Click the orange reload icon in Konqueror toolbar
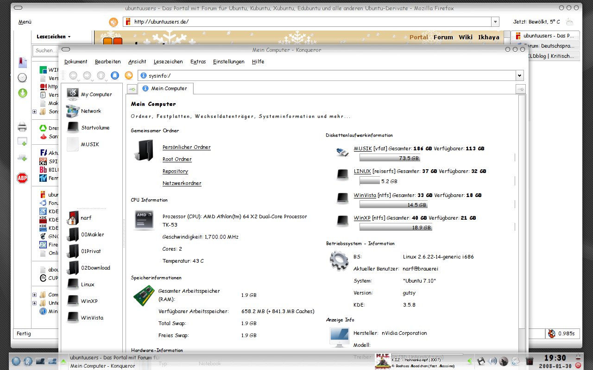 (x=129, y=75)
